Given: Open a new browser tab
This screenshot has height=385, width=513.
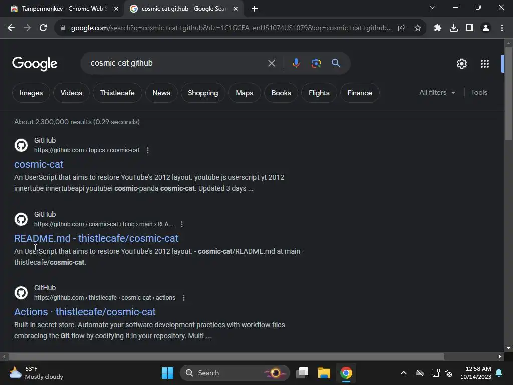Looking at the screenshot, I should (x=255, y=9).
